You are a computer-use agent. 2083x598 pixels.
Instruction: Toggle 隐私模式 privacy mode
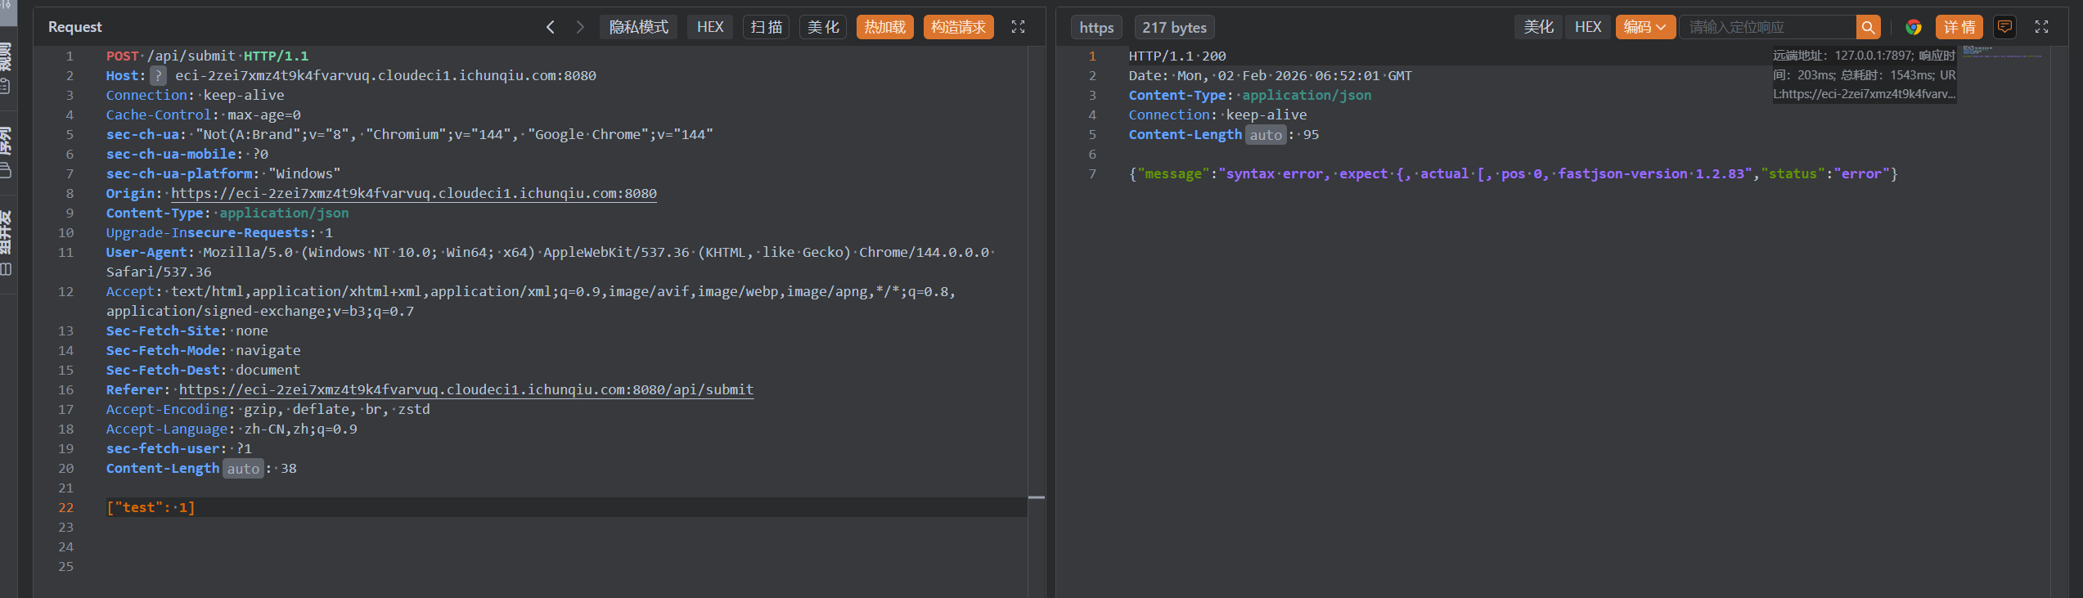(638, 27)
